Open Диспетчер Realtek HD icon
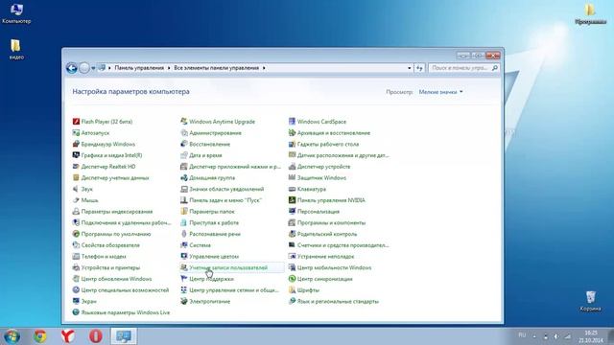This screenshot has height=345, width=614. tap(76, 167)
